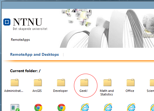Click the Current folder path heading
This screenshot has width=154, height=111.
(25, 71)
